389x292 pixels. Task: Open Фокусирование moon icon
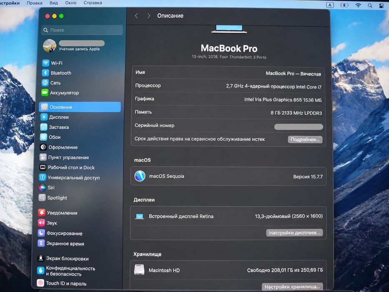[x=41, y=233]
